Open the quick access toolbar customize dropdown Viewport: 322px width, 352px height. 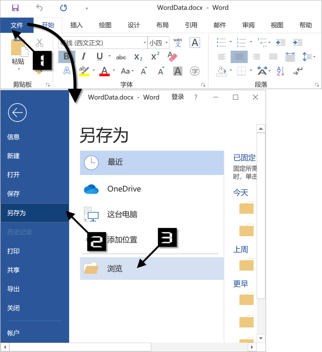coord(87,9)
